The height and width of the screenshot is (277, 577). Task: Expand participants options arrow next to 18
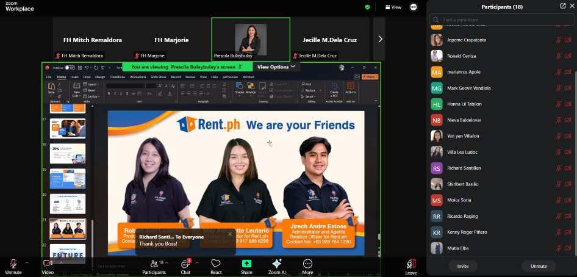tap(167, 262)
